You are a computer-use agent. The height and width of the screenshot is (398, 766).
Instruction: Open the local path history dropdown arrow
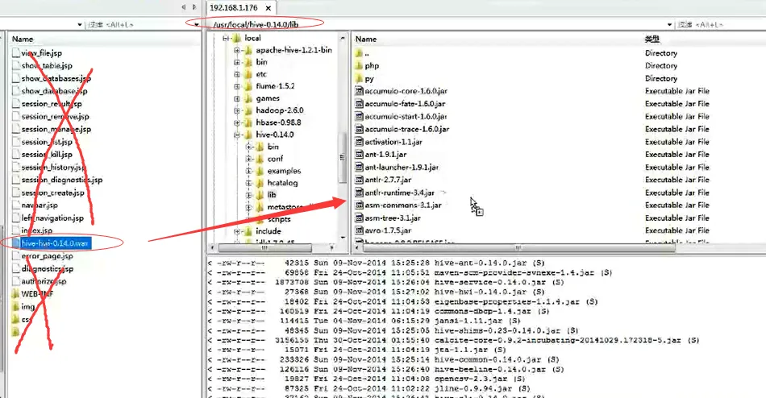tap(79, 24)
